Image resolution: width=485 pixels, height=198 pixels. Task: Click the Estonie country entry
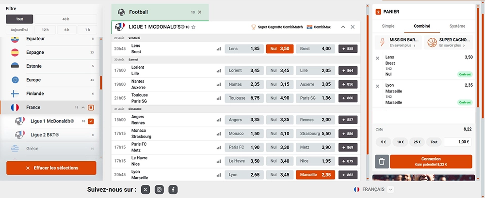tap(49, 66)
